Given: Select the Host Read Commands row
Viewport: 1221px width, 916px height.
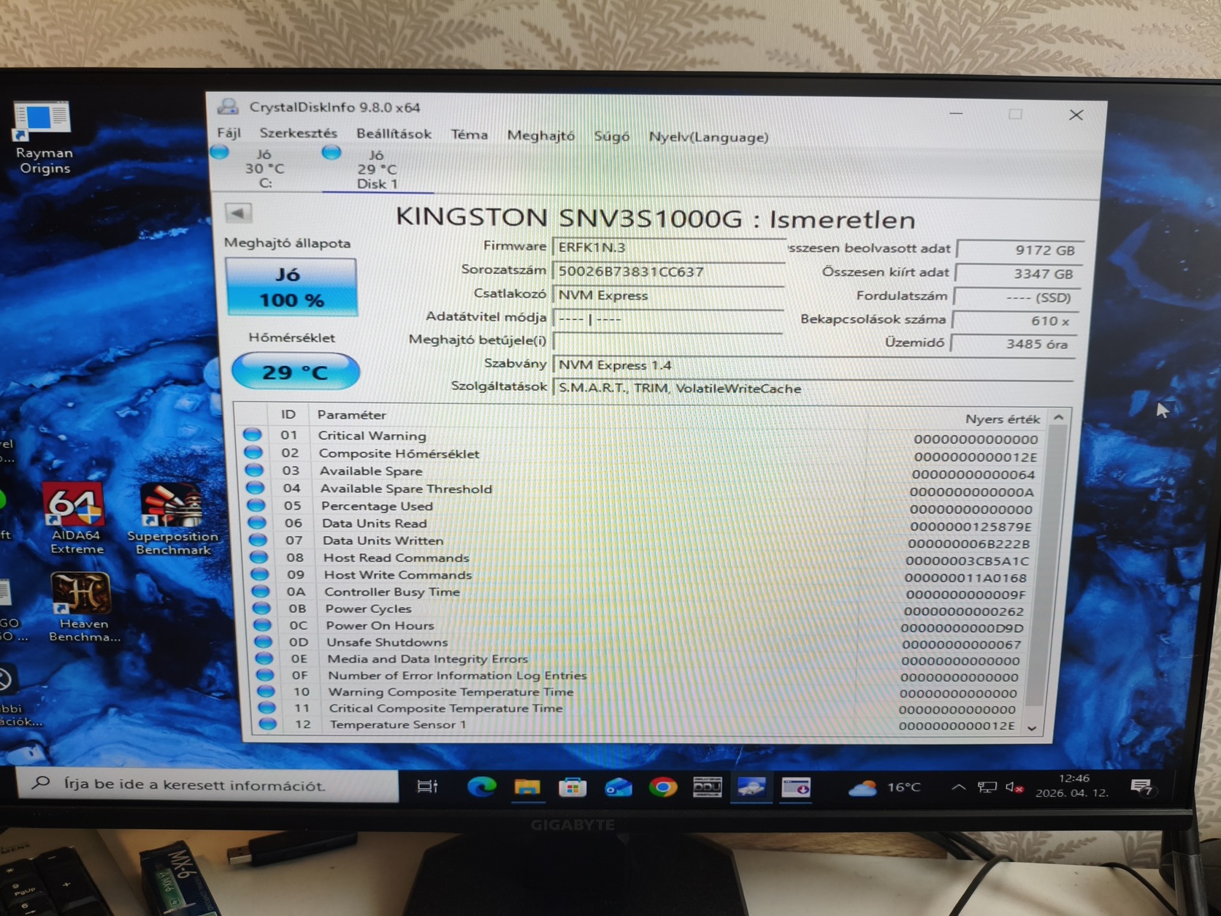Looking at the screenshot, I should coord(643,559).
